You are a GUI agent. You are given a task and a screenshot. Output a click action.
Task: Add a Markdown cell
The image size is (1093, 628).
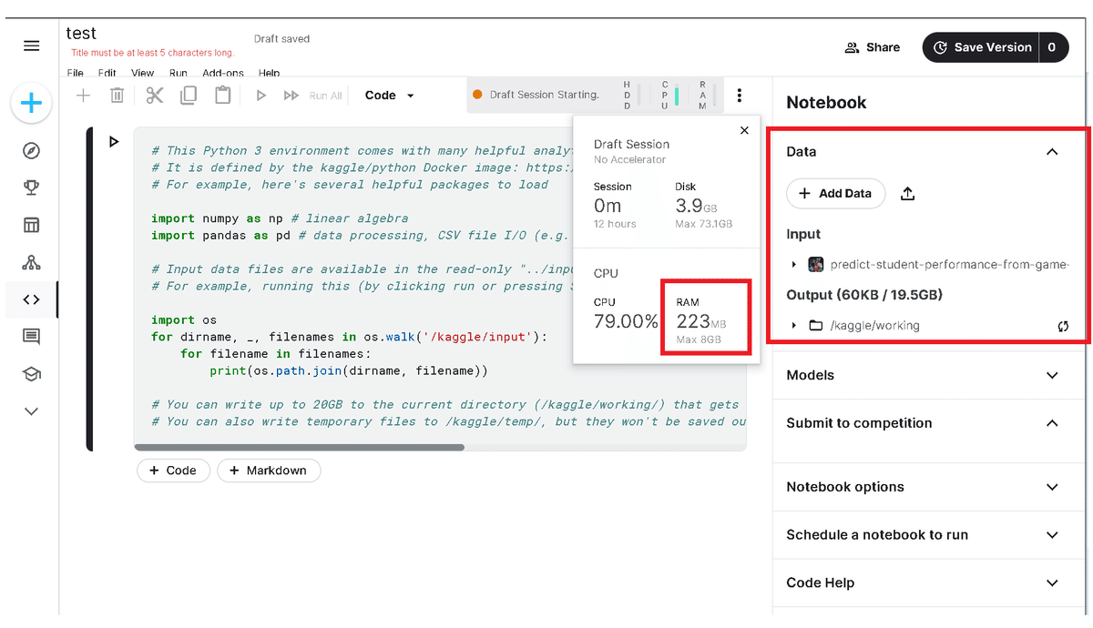pos(269,471)
